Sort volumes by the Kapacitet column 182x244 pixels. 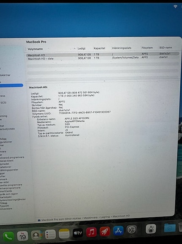point(99,48)
